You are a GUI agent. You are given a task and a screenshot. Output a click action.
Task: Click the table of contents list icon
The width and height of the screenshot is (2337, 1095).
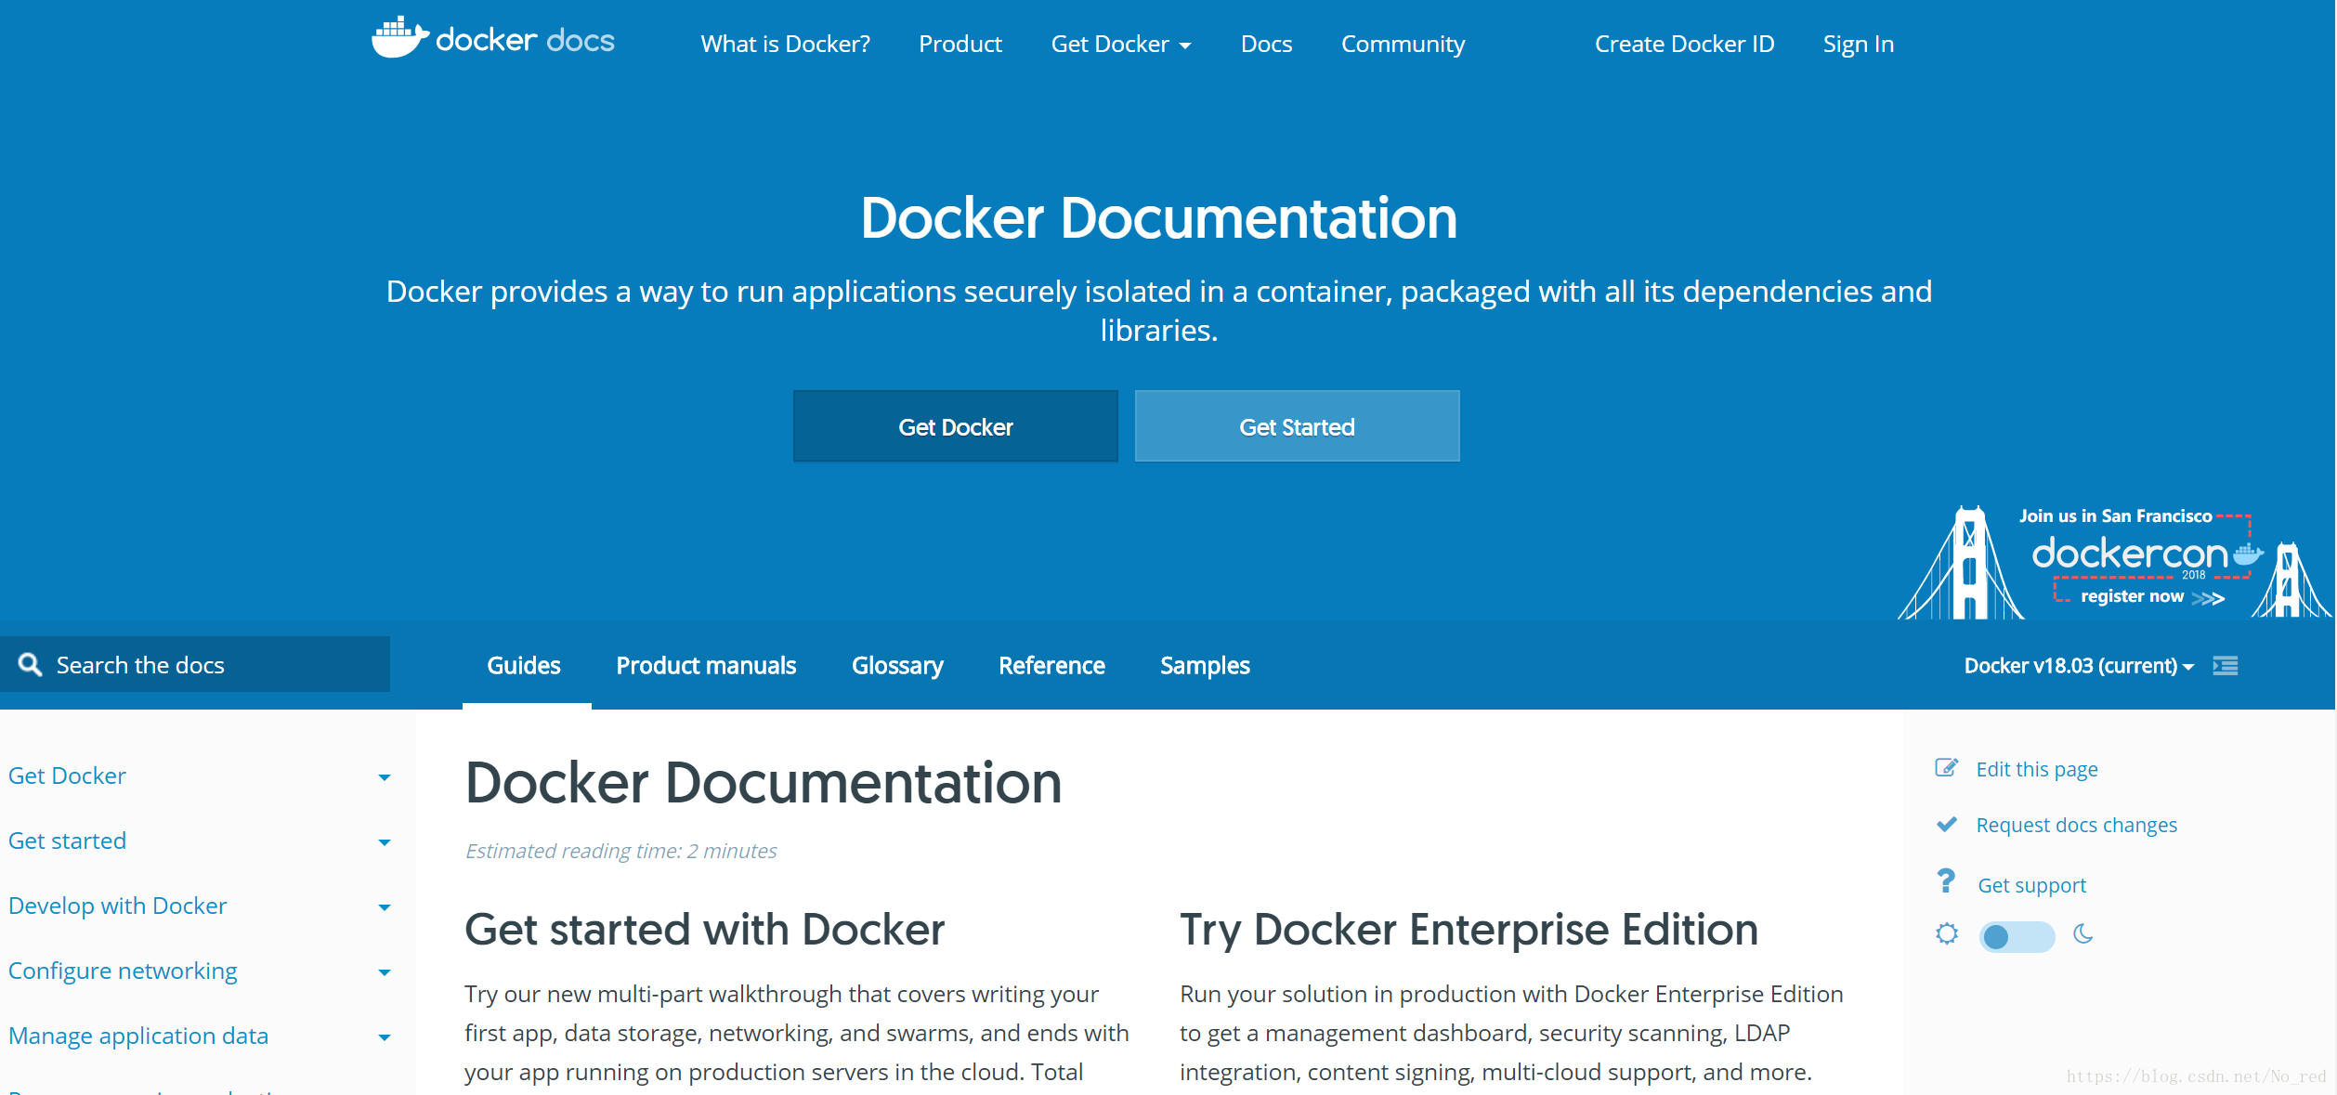pos(2226,666)
